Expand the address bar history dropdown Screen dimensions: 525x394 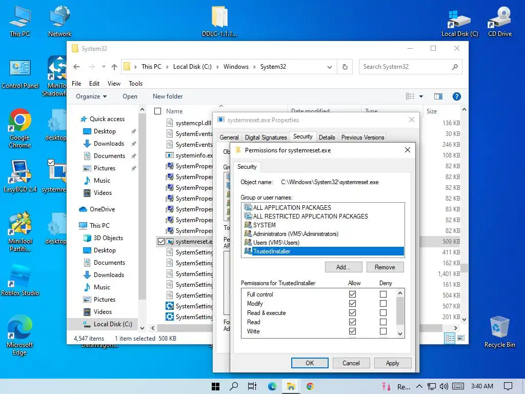(x=330, y=67)
